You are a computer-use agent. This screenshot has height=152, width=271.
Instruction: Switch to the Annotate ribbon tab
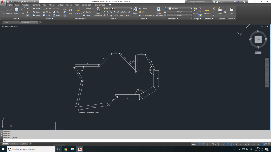26,5
